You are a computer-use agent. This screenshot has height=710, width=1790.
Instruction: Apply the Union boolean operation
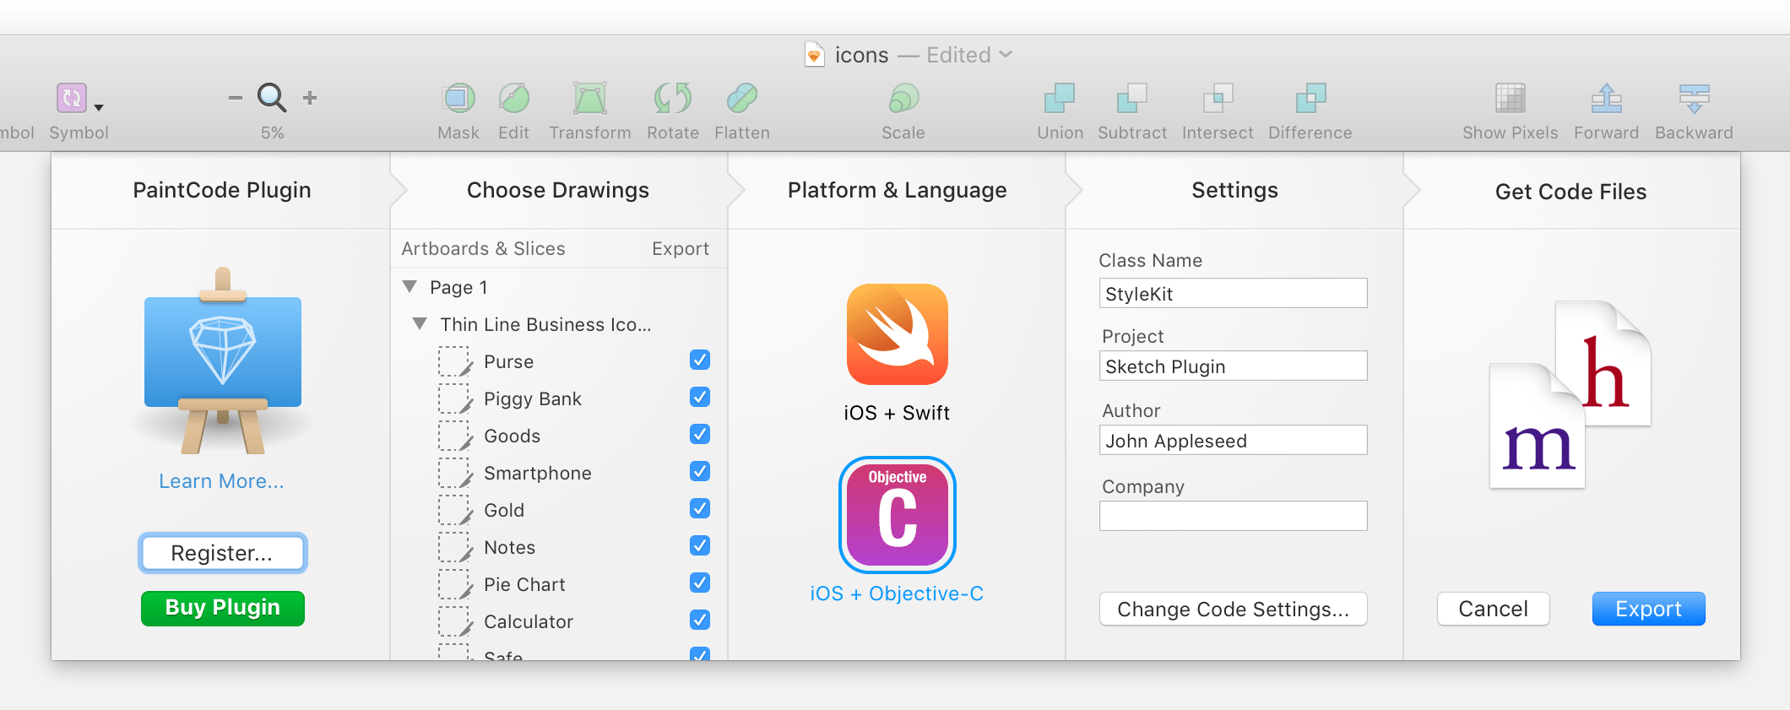[1060, 99]
